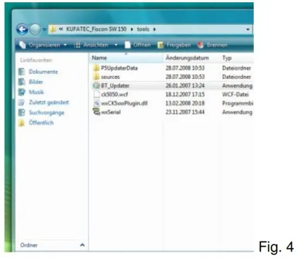Image resolution: width=299 pixels, height=258 pixels.
Task: Click Brennen in the toolbar
Action: tap(217, 45)
